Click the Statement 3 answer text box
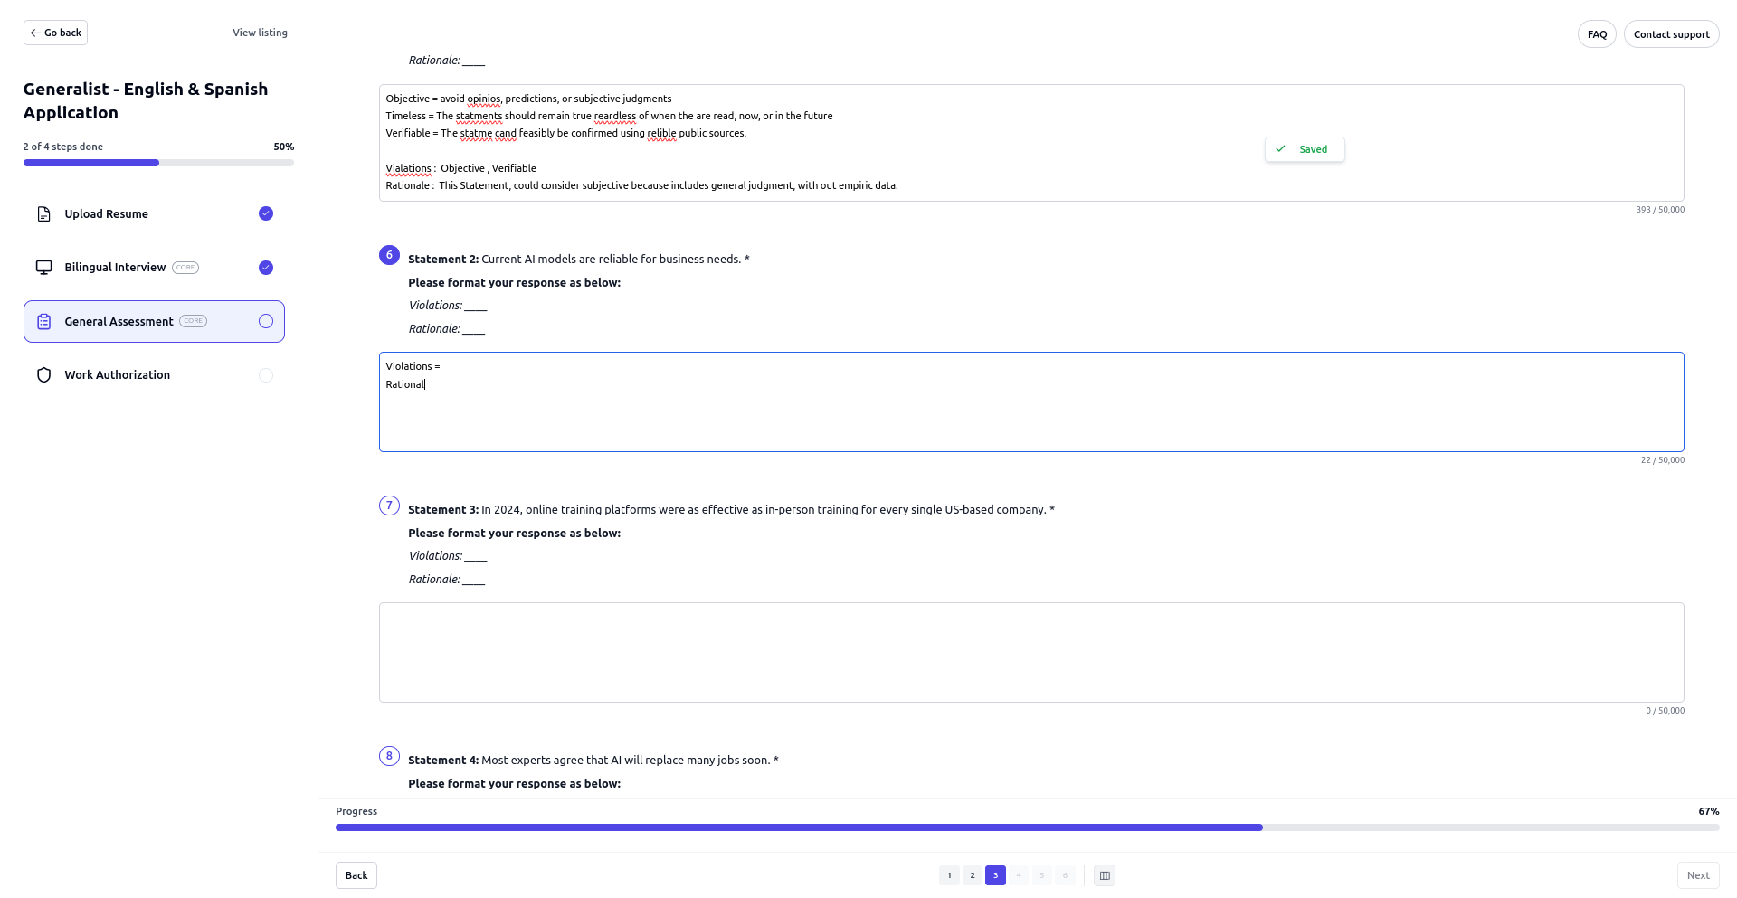The width and height of the screenshot is (1737, 898). pos(1031,652)
